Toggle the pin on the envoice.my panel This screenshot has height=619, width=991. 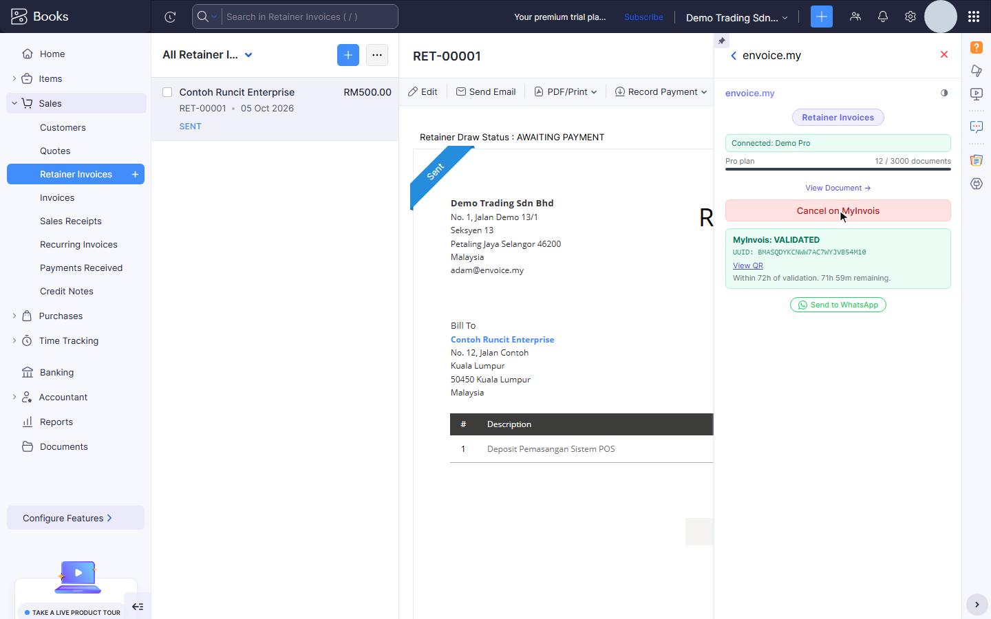coord(721,41)
